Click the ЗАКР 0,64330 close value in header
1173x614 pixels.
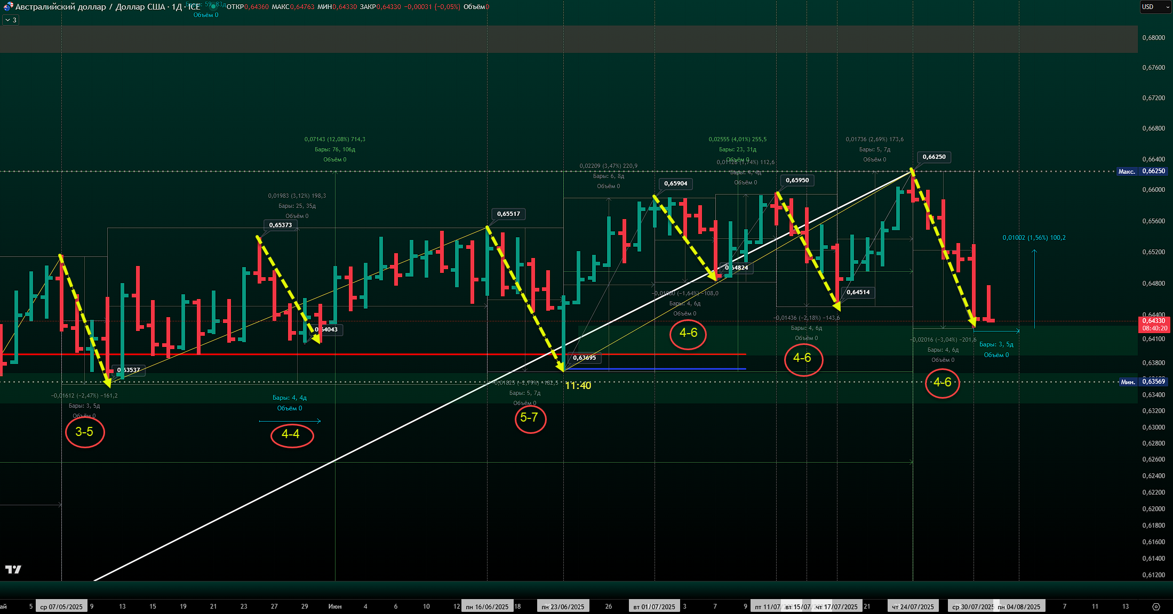click(x=380, y=7)
